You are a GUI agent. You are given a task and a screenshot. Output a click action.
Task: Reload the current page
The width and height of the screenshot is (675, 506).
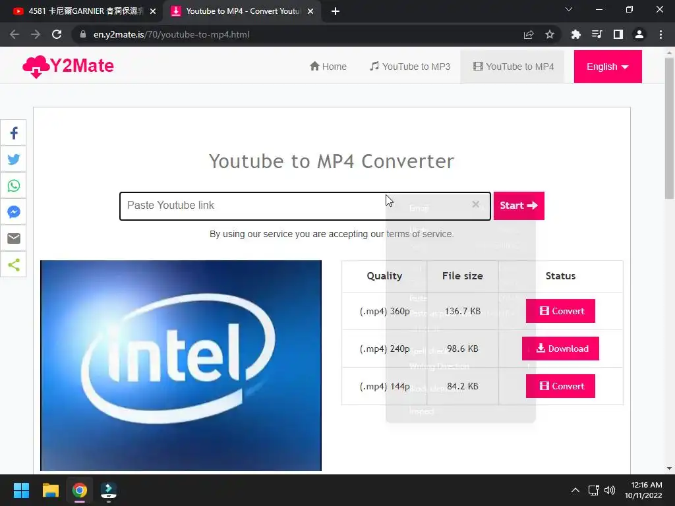(x=57, y=34)
